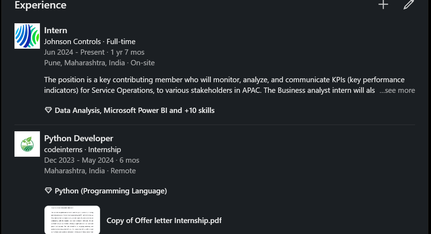Click the diamond skills icon under Intern
Viewport: 431px width, 234px height.
pyautogui.click(x=48, y=110)
